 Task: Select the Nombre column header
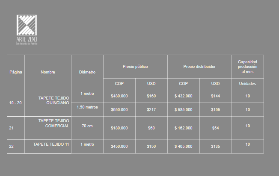click(x=48, y=72)
